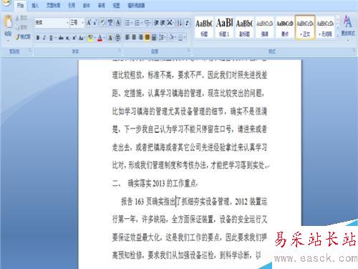Screen dimensions: 358x269
Task: Apply the No Spacing (无间隔) style
Action: pyautogui.click(x=325, y=27)
